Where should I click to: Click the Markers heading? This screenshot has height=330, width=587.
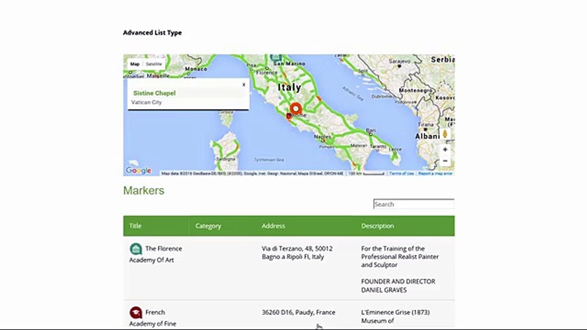coord(144,191)
